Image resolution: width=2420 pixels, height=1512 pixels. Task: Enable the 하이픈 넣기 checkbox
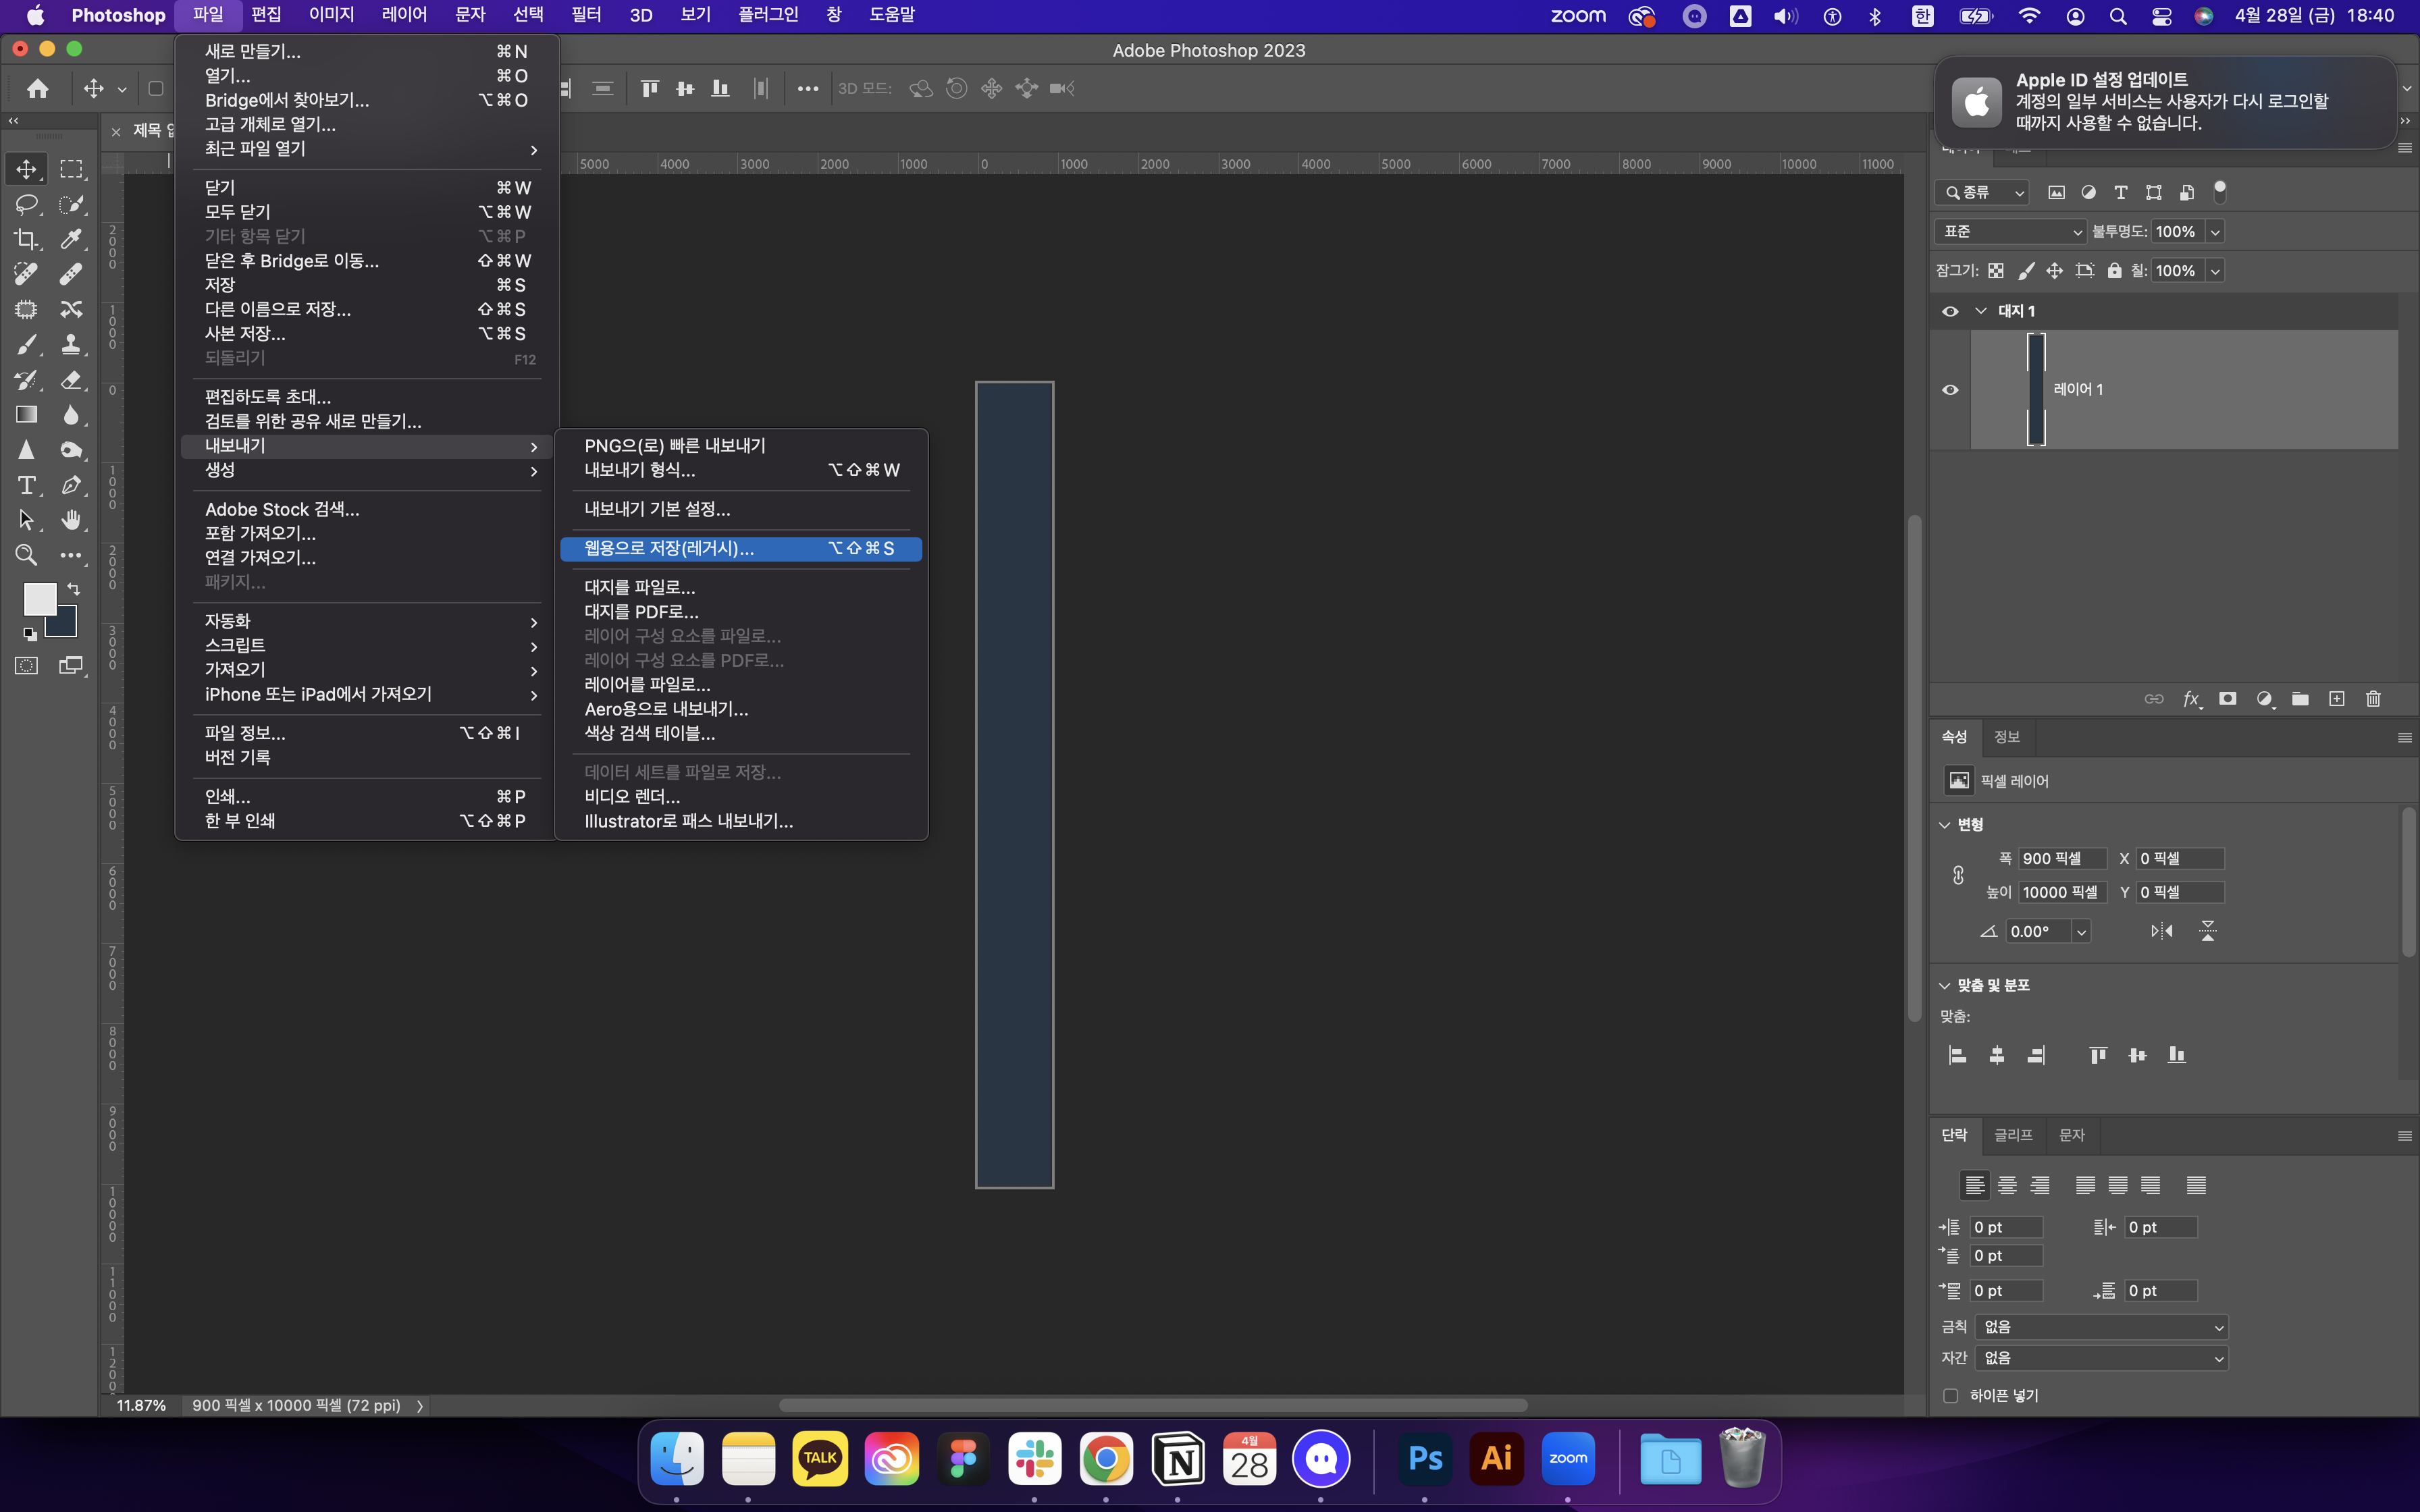point(1950,1396)
